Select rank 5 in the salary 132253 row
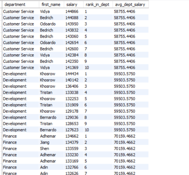The image size is (189, 175). tap(86, 99)
